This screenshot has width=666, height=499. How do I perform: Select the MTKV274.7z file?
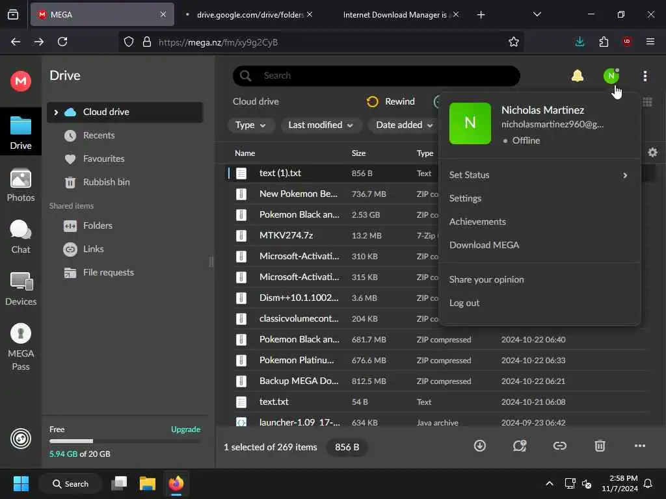(x=286, y=235)
